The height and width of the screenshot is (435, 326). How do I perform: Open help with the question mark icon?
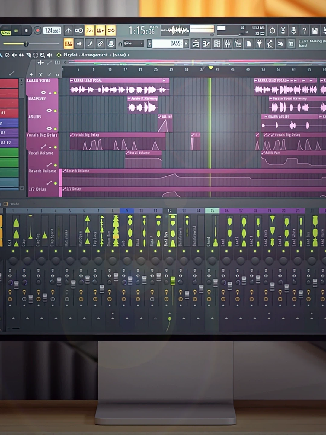[304, 31]
